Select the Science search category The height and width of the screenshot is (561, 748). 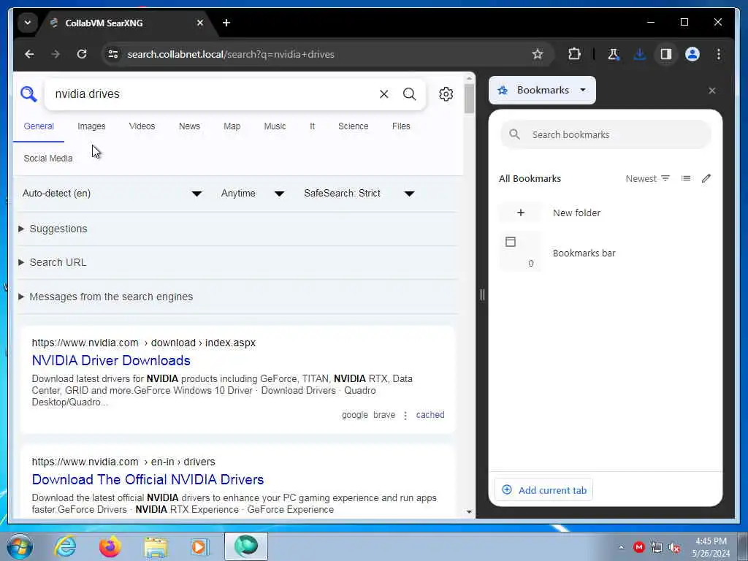(x=353, y=126)
